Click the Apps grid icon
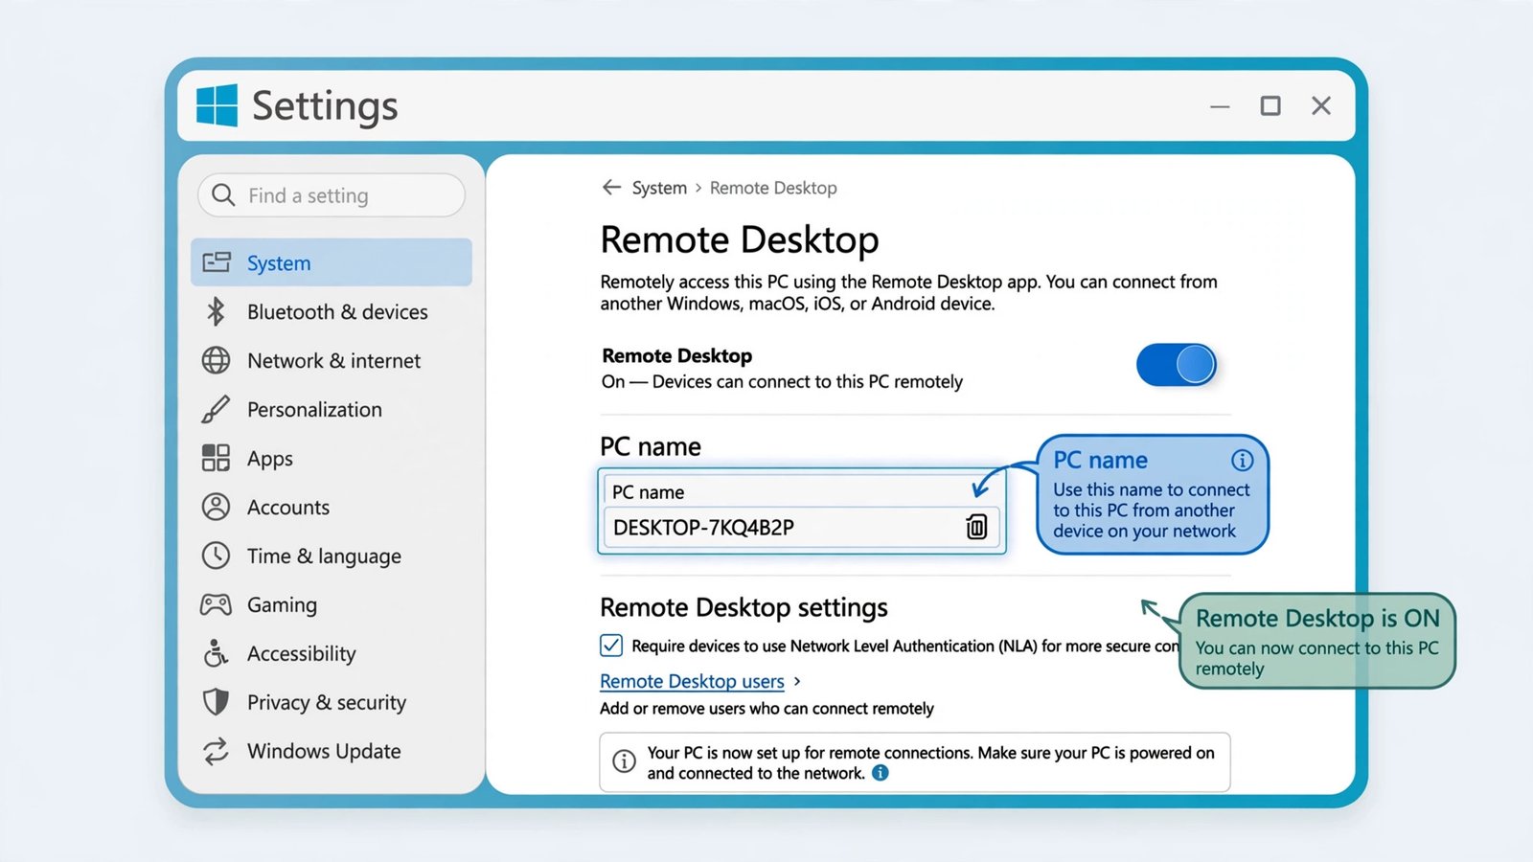The image size is (1533, 862). [216, 458]
